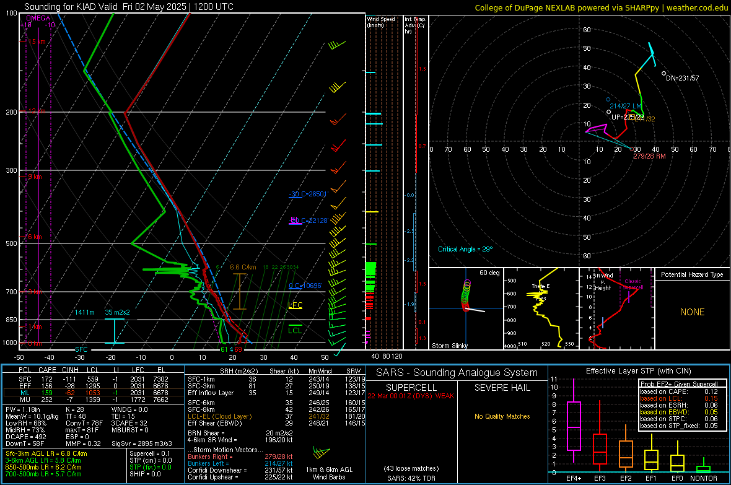Screen dimensions: 731x485
Task: Click the yellow LFC label on skew-T
Action: coord(295,305)
